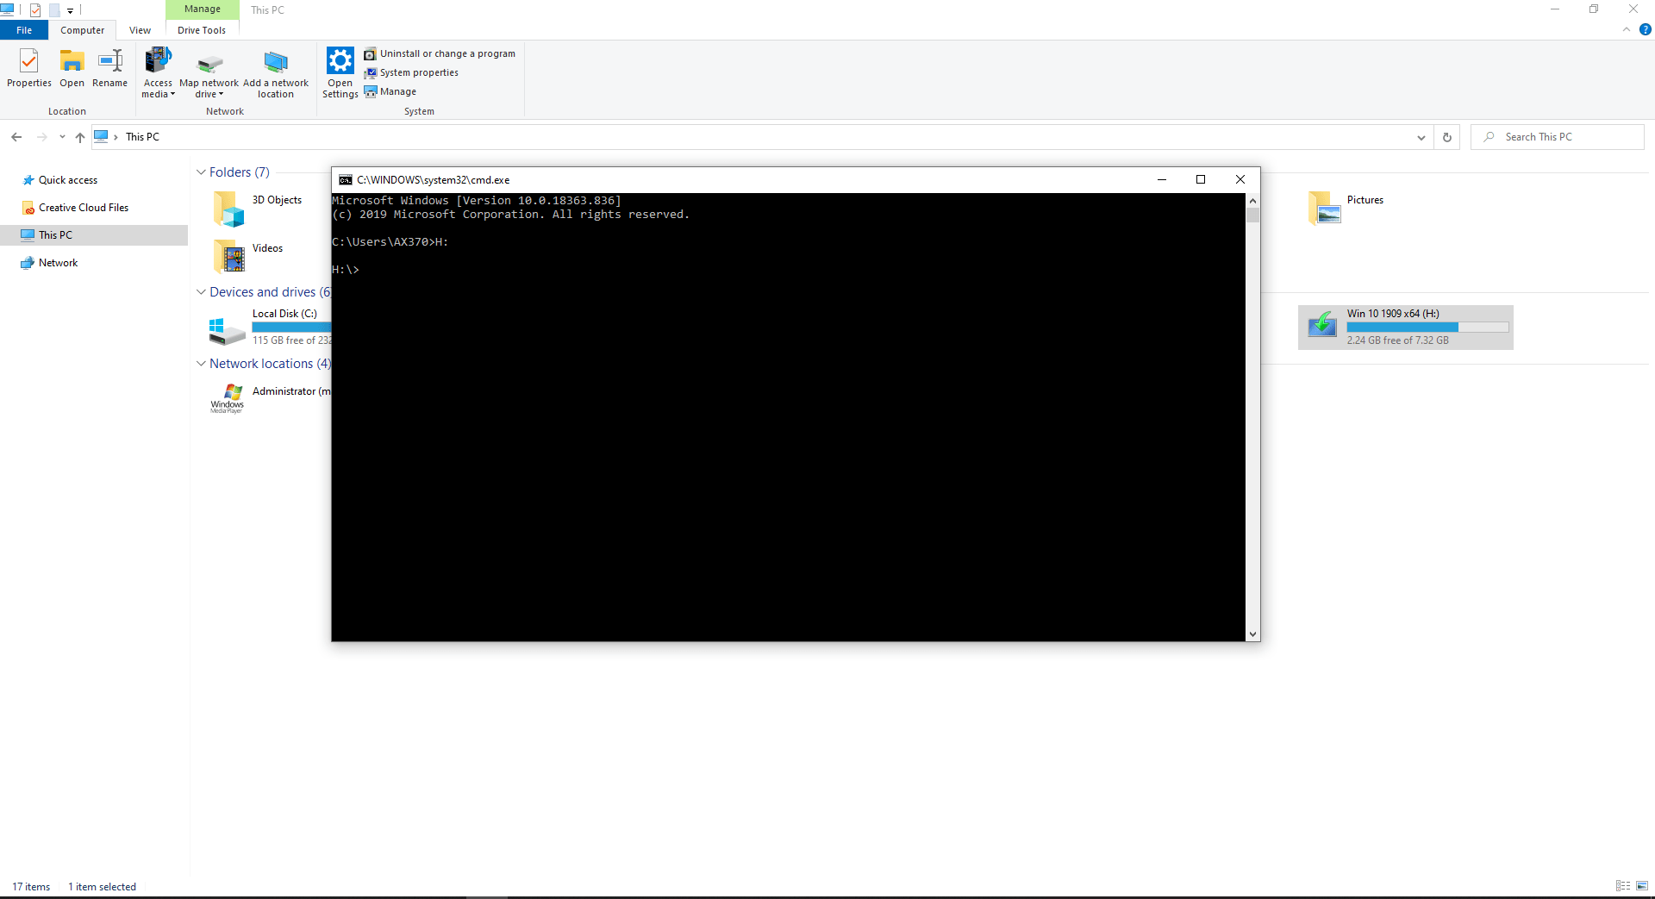Click up arrow of cmd scrollbar

[x=1252, y=201]
